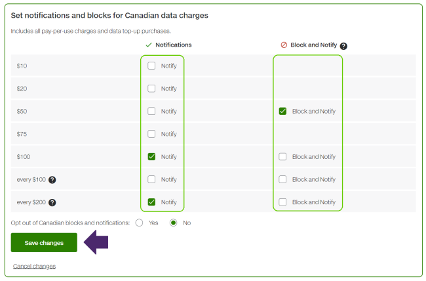This screenshot has height=281, width=426.
Task: Tick the $50 Notify checkbox
Action: tap(151, 112)
